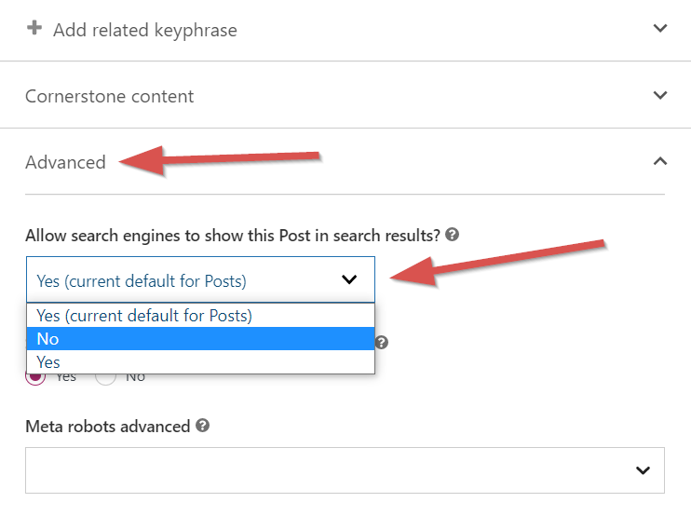Click the arrow inside search visibility select
The image size is (691, 516).
point(349,279)
